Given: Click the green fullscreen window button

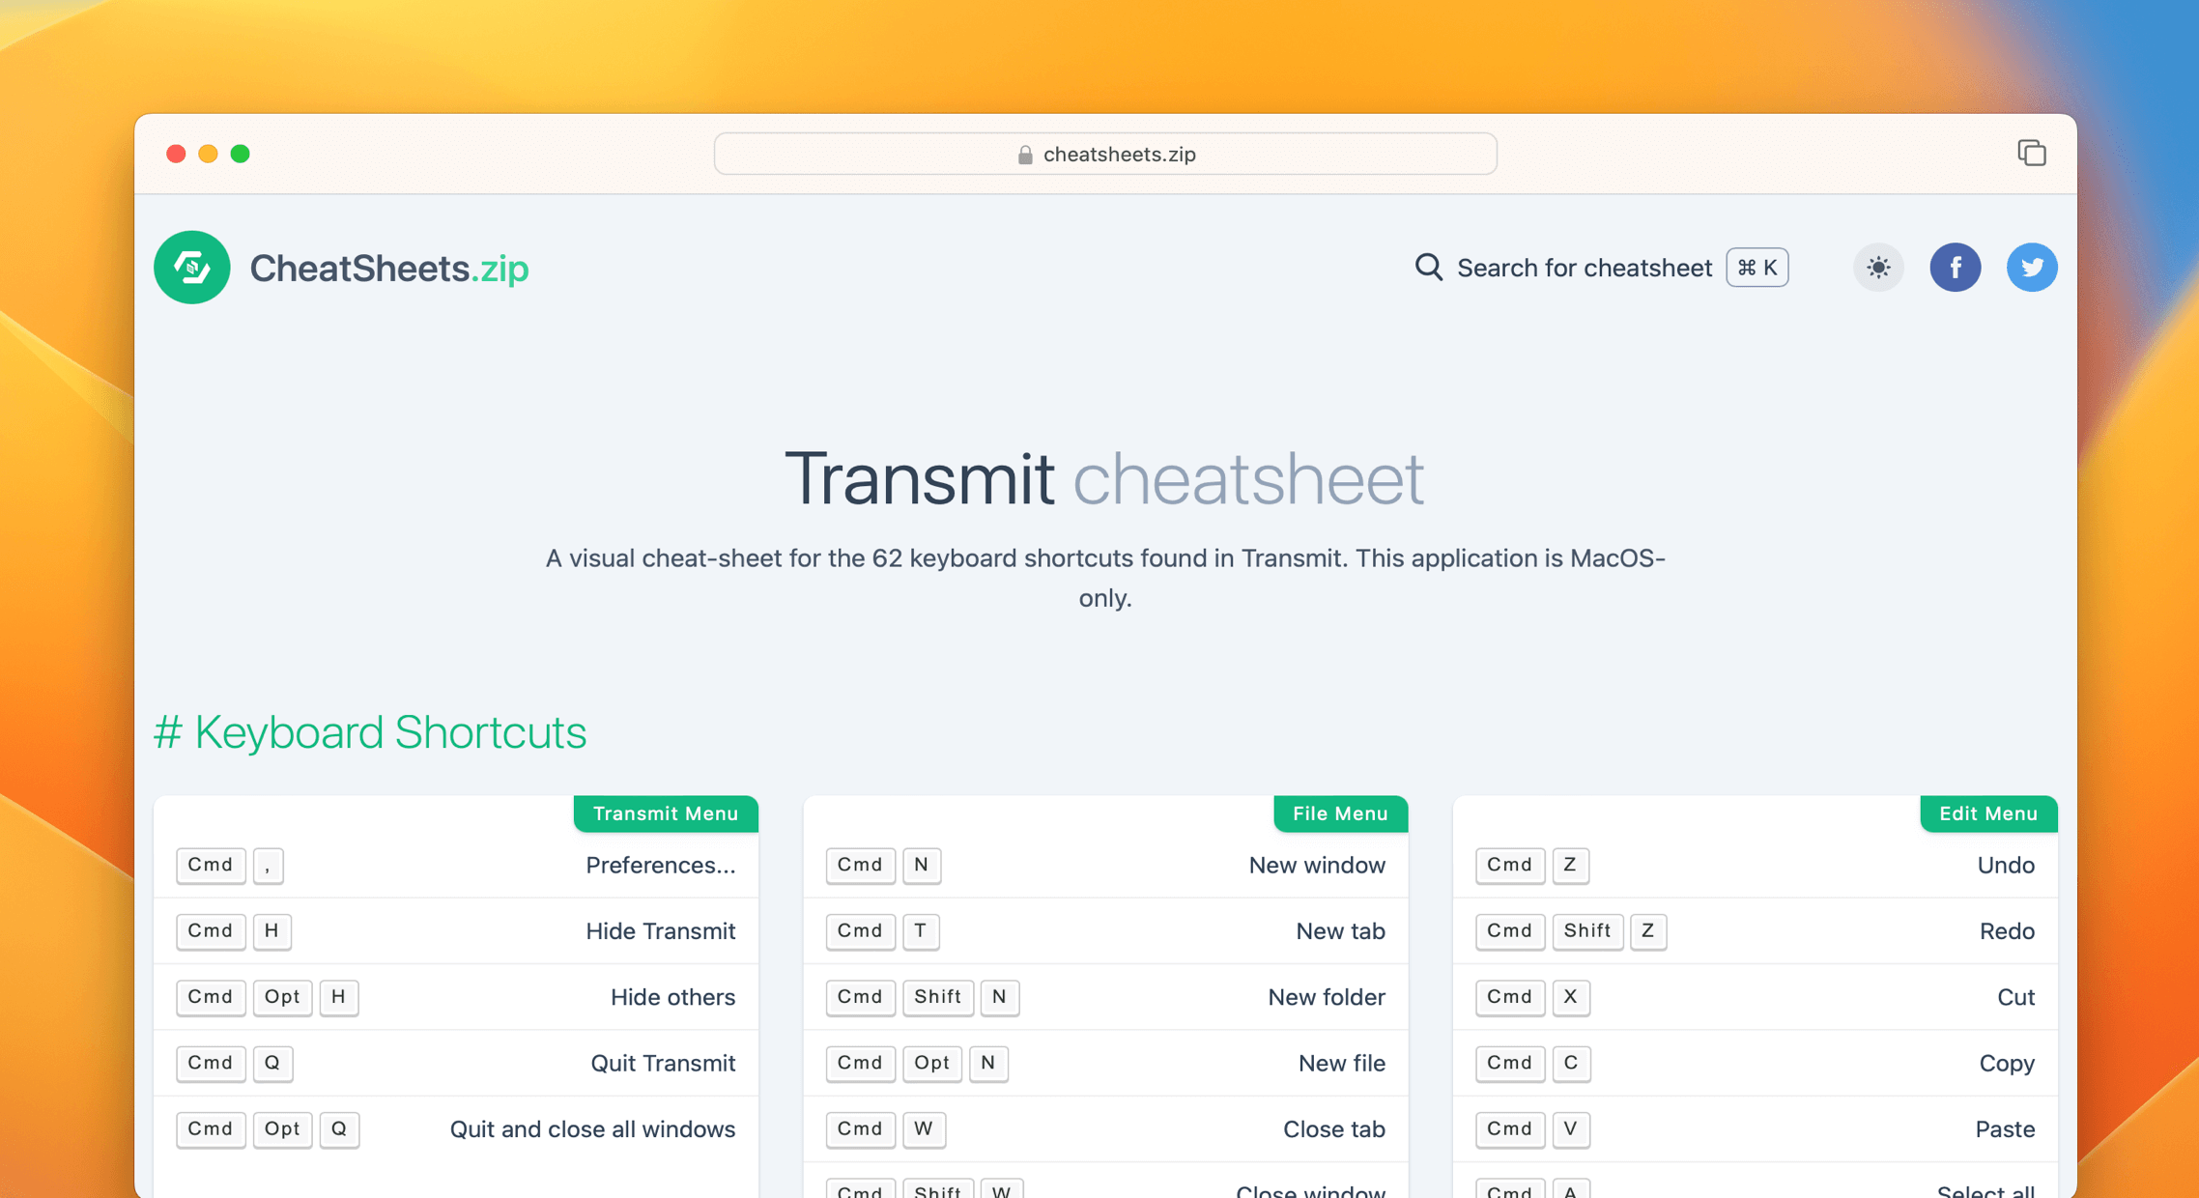Looking at the screenshot, I should coord(241,154).
